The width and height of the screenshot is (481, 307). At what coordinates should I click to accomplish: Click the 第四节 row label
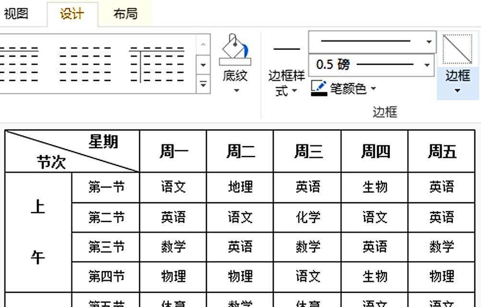107,276
